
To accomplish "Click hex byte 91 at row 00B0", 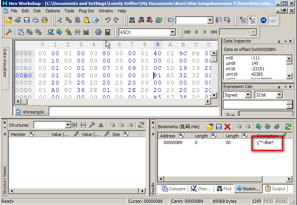I will point(158,75).
